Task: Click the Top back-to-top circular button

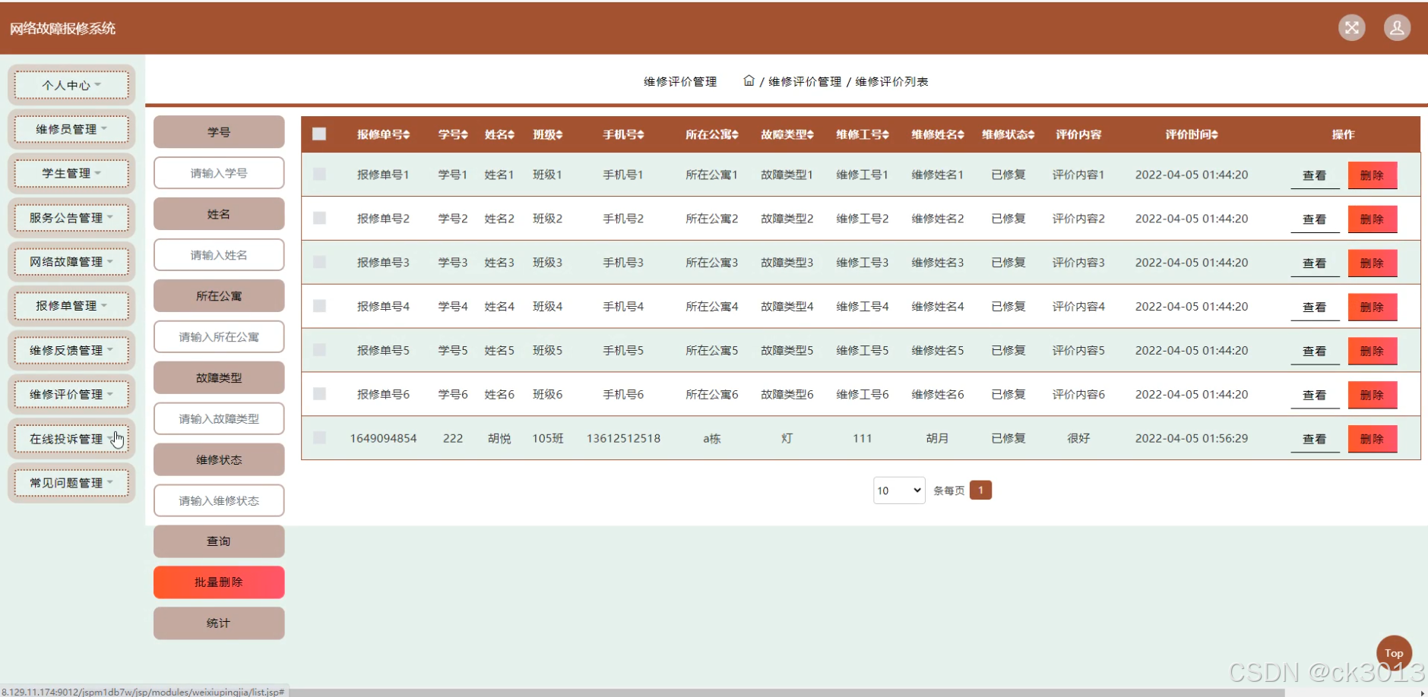Action: (1394, 652)
